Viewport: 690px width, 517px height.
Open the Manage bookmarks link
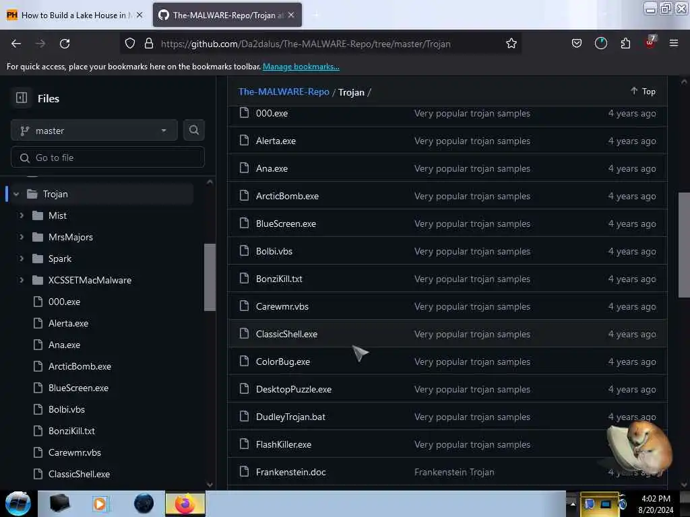coord(301,67)
